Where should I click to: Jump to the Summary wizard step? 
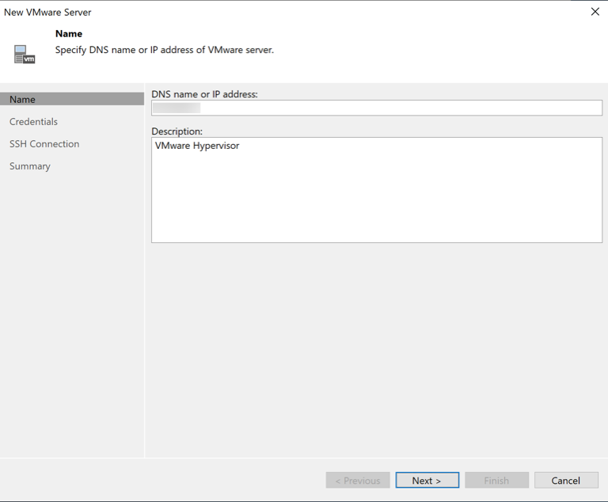(30, 166)
